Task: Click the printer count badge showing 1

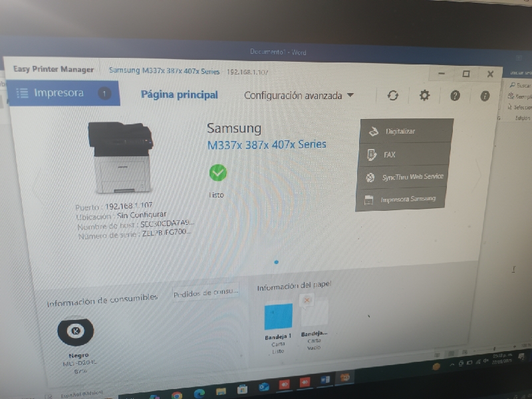Action: (104, 93)
